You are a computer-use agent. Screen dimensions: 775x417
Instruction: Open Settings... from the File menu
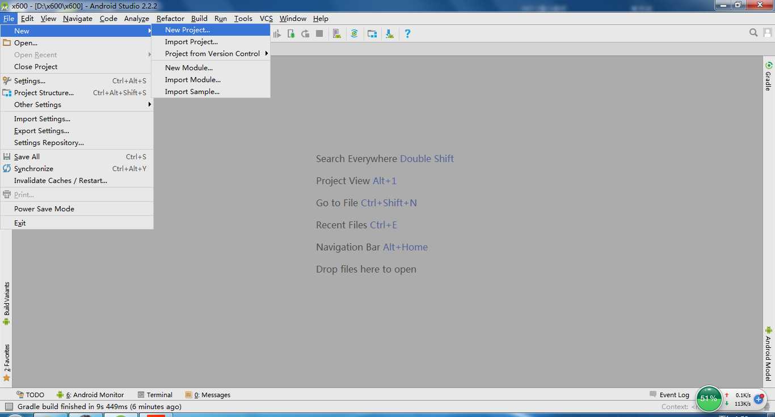[x=77, y=81]
